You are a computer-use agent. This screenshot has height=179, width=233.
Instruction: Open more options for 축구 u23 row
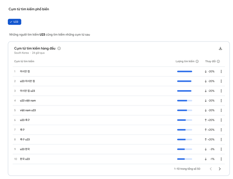point(221,140)
